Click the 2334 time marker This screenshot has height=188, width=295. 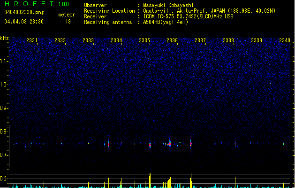(x=116, y=40)
